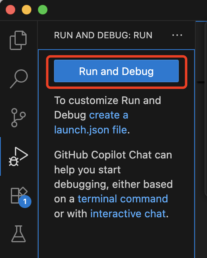Follow the create a launch.json file link
Viewport: 207px width, 258px height.
(91, 122)
